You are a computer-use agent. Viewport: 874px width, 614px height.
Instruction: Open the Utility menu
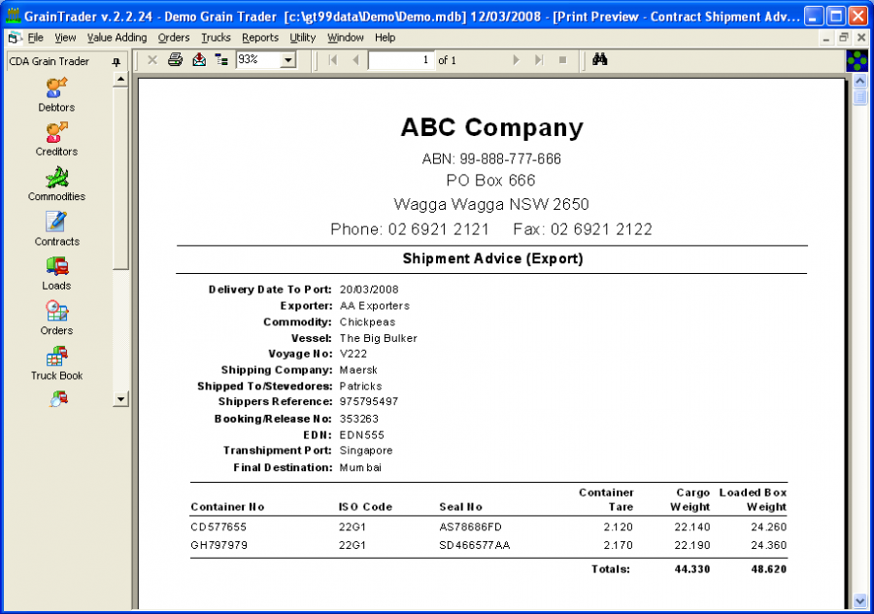[x=303, y=37]
